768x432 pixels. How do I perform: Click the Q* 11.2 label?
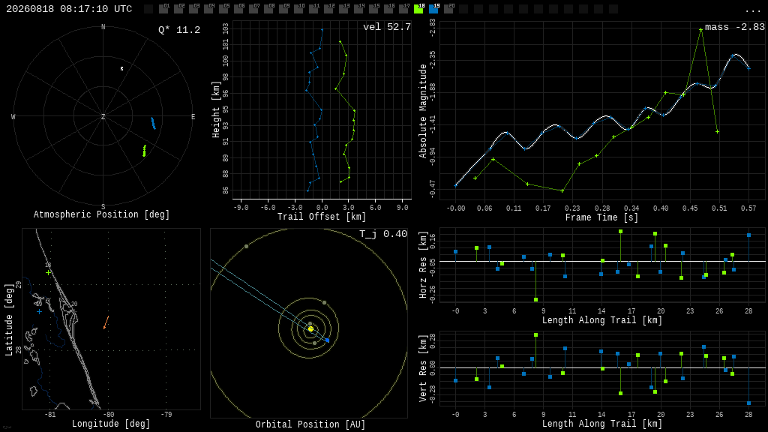coord(179,30)
